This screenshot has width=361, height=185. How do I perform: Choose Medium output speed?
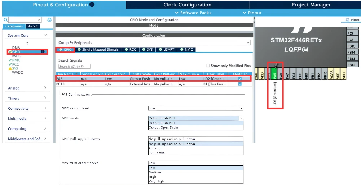click(x=196, y=172)
